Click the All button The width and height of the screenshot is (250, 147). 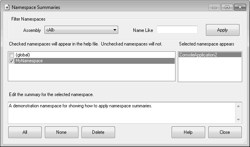(25, 132)
